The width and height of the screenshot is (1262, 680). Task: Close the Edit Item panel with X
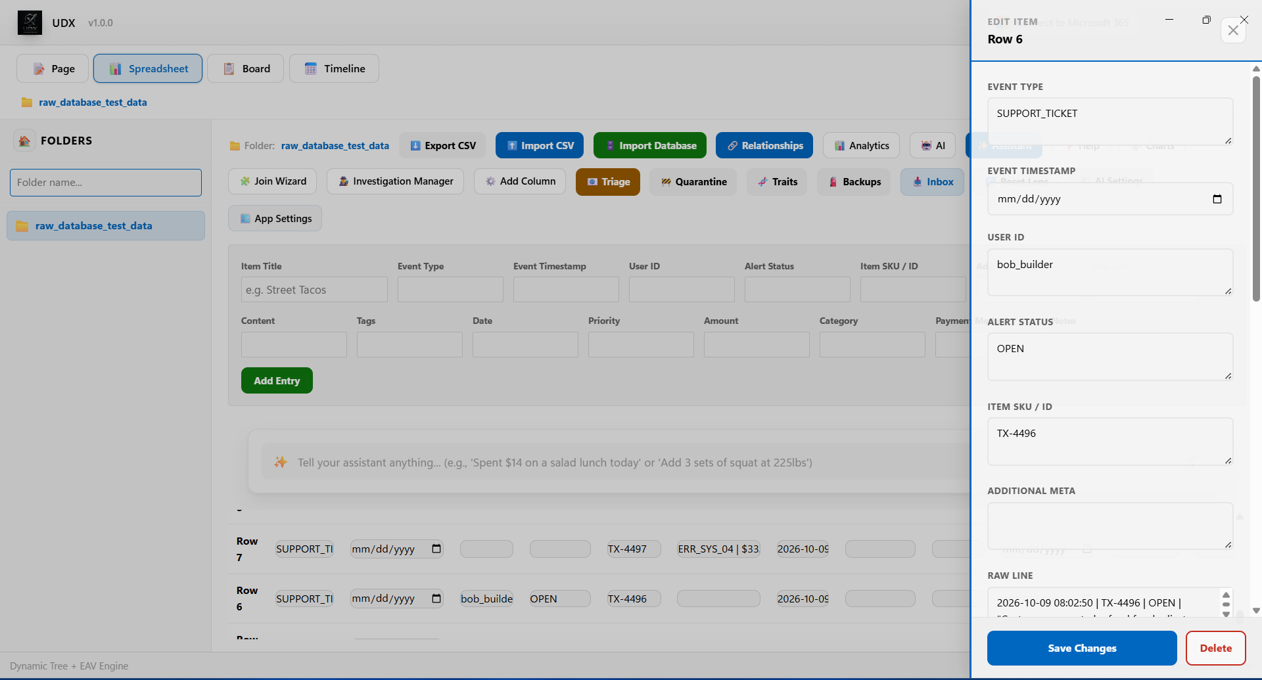coord(1233,30)
